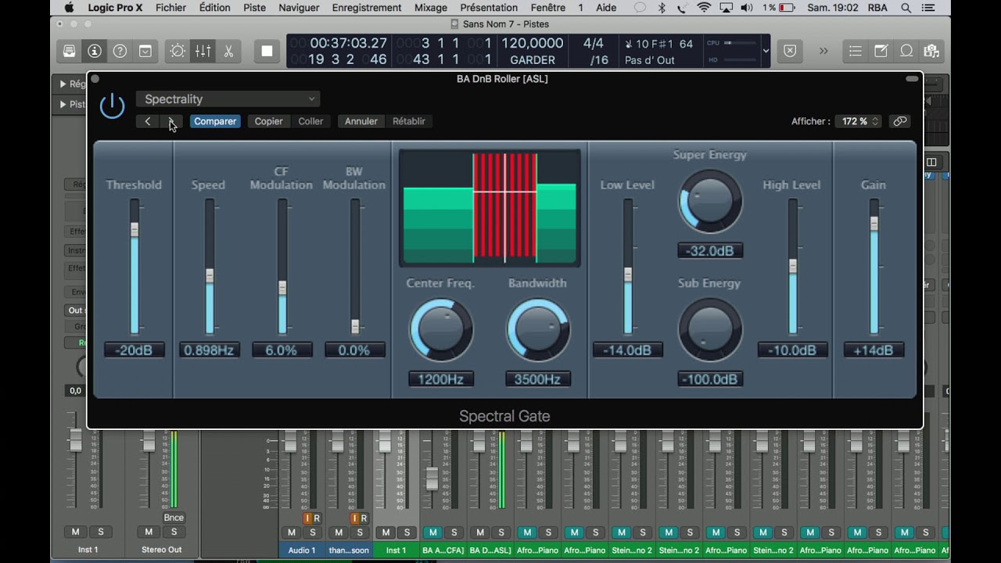This screenshot has width=1001, height=563.
Task: Open Spotlight search in the menu bar
Action: (906, 8)
